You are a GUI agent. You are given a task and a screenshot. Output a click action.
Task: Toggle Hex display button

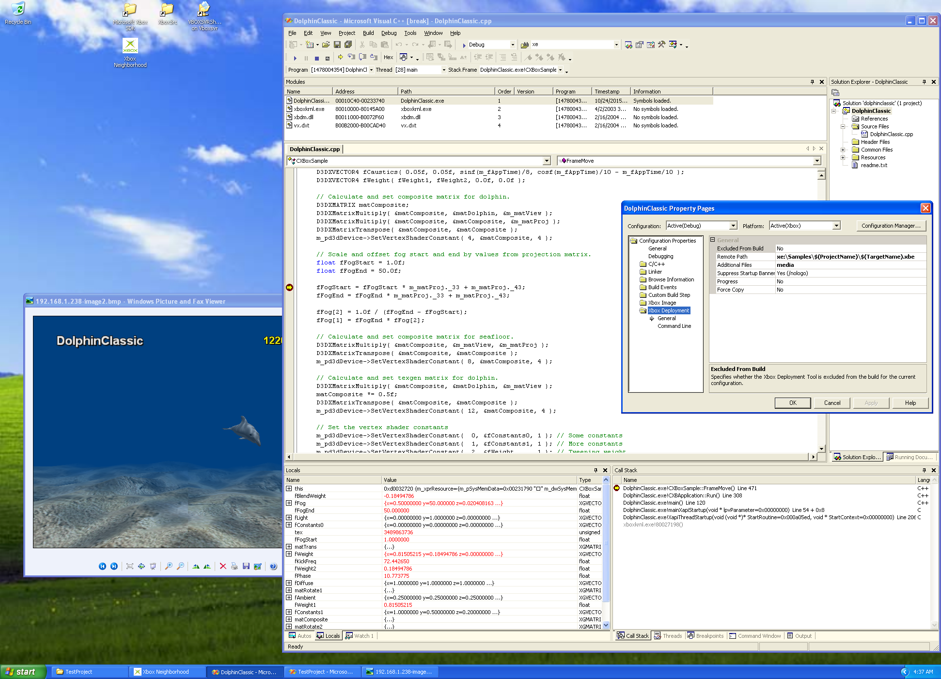pyautogui.click(x=388, y=57)
